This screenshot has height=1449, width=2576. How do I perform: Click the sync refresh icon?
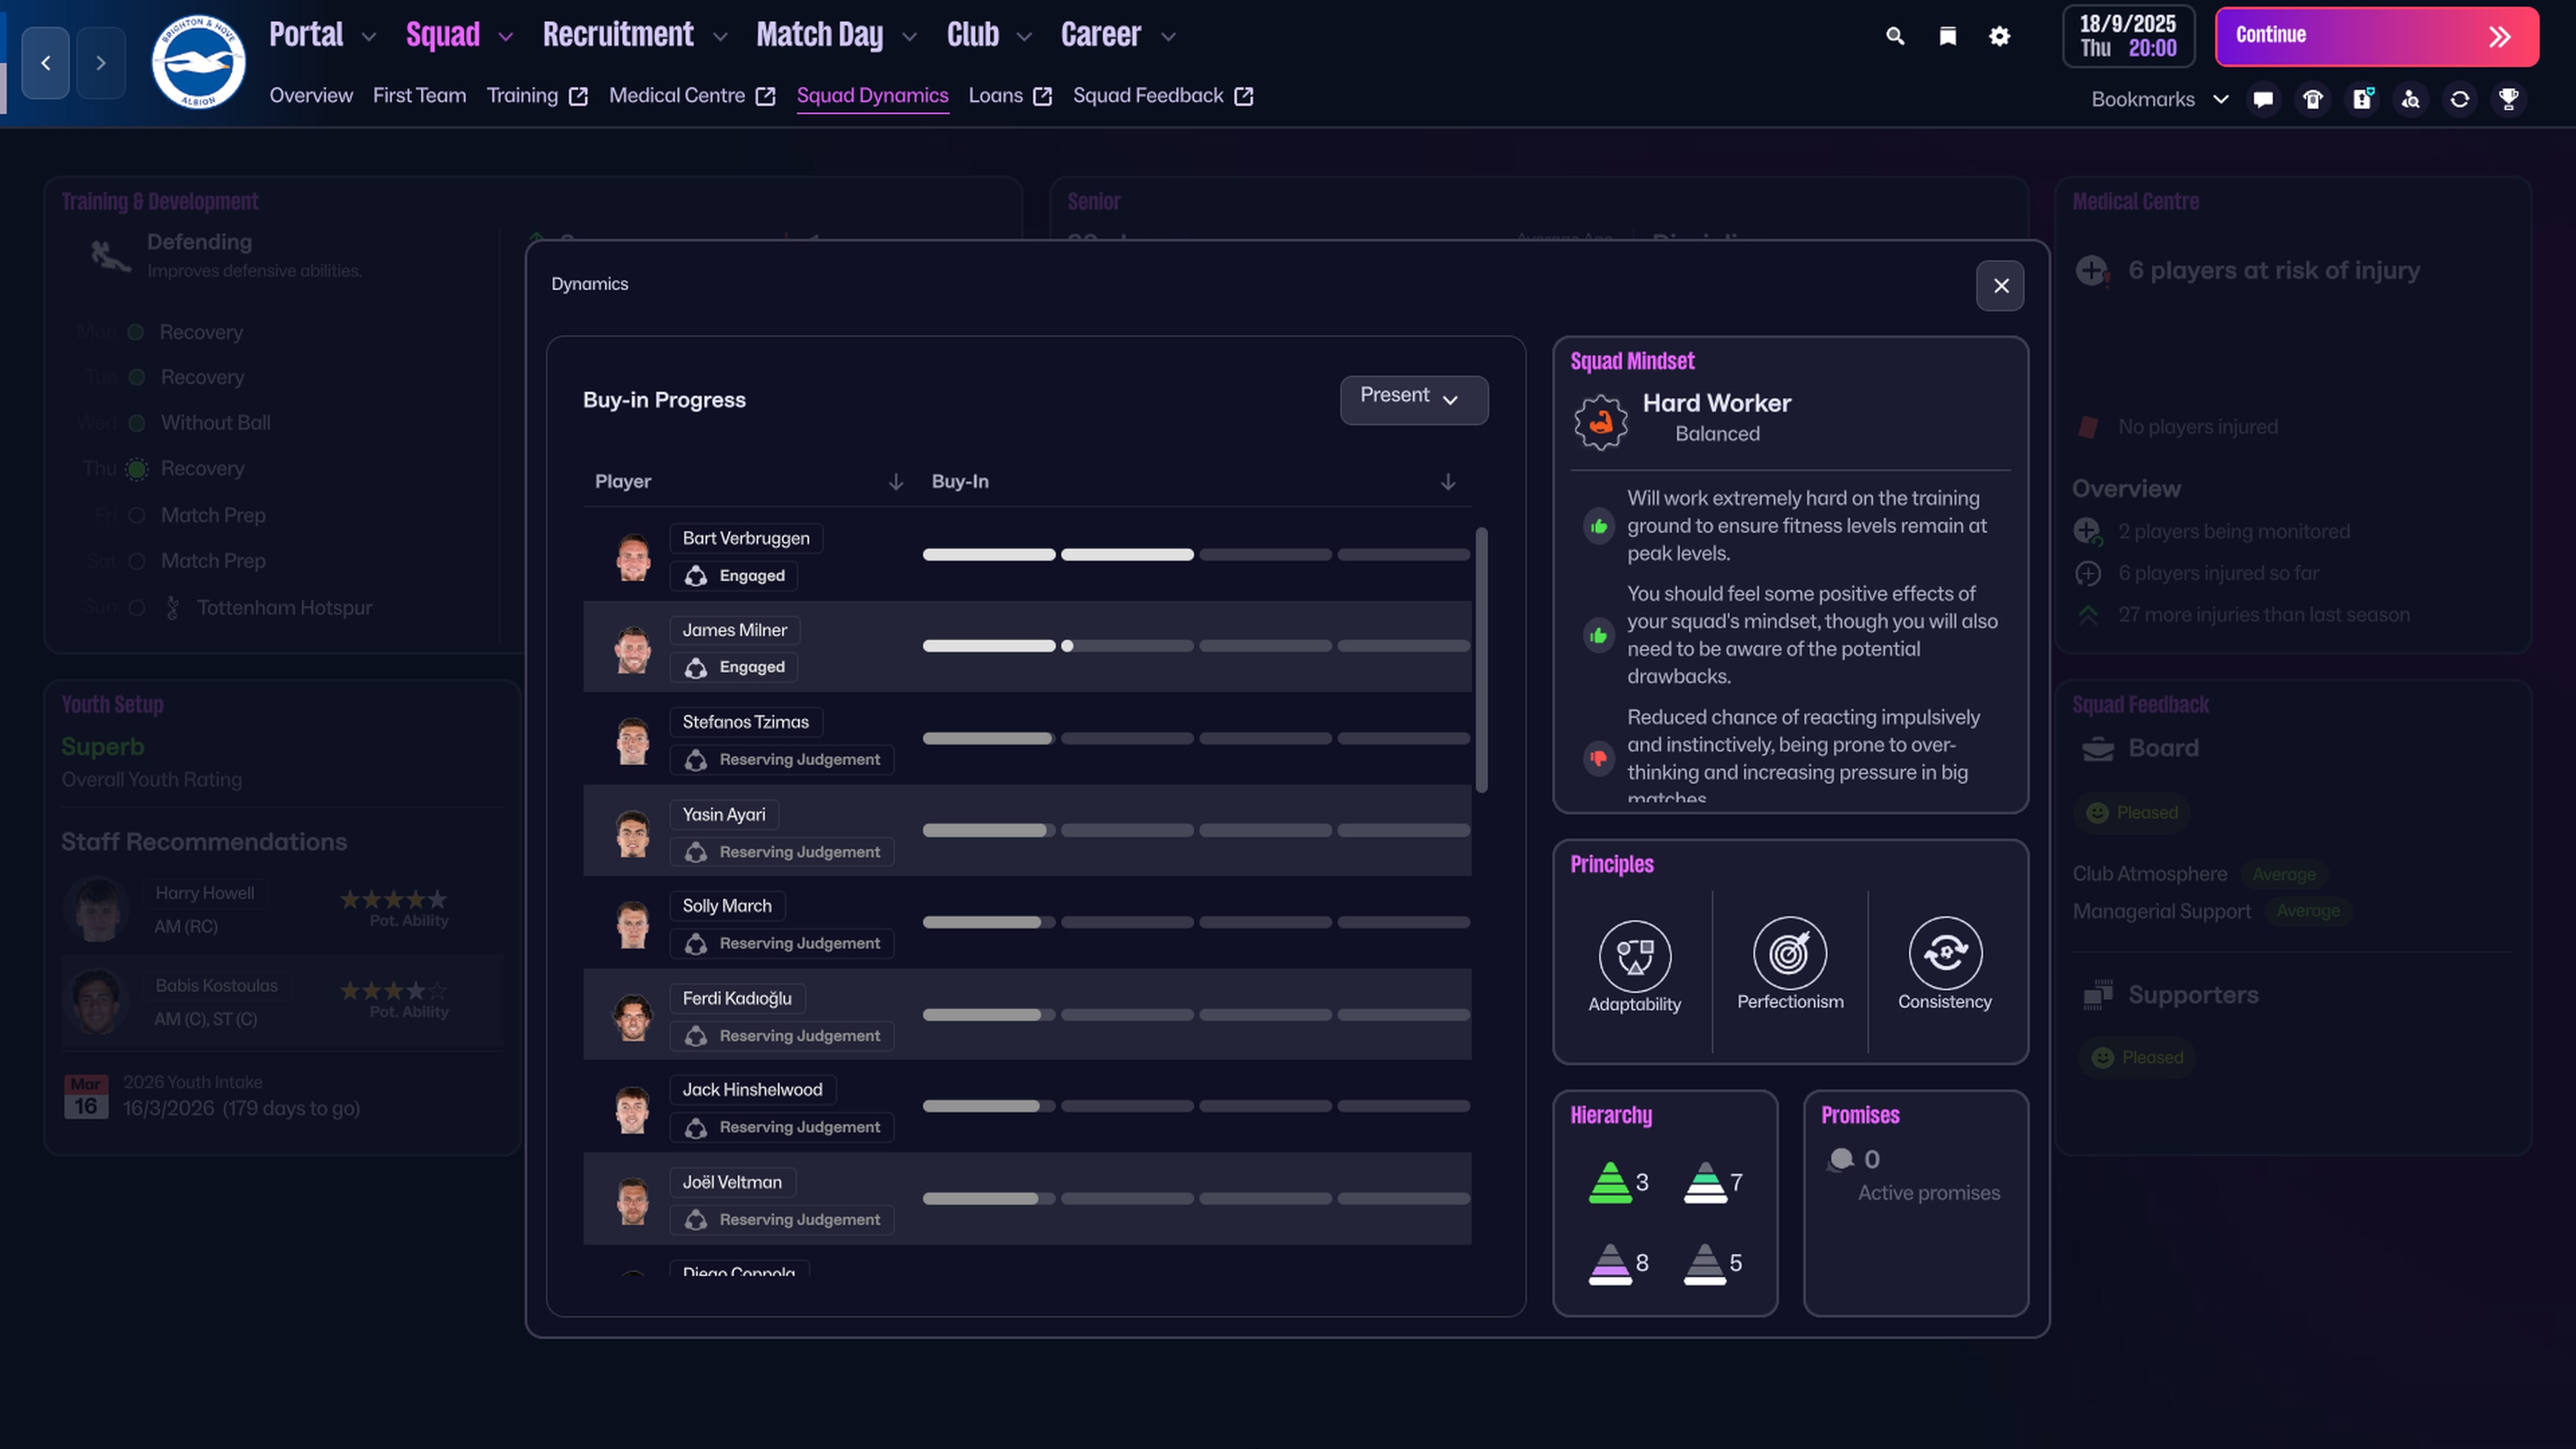(2459, 99)
